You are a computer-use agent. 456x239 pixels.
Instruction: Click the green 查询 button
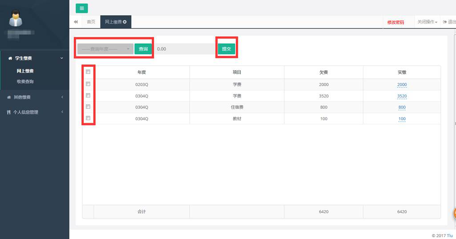(143, 49)
